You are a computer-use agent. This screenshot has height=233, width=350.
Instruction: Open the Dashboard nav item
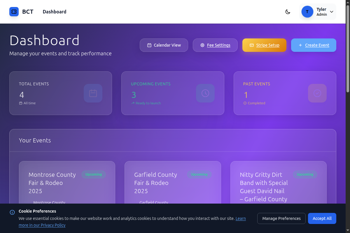coord(55,12)
